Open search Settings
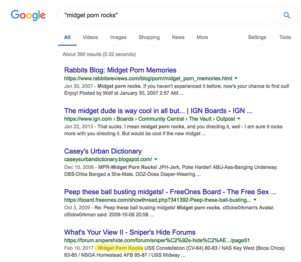The width and height of the screenshot is (301, 262). (x=257, y=37)
